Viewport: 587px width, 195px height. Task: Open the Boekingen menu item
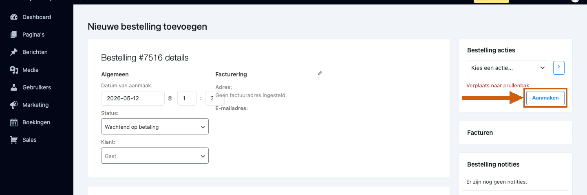point(36,122)
